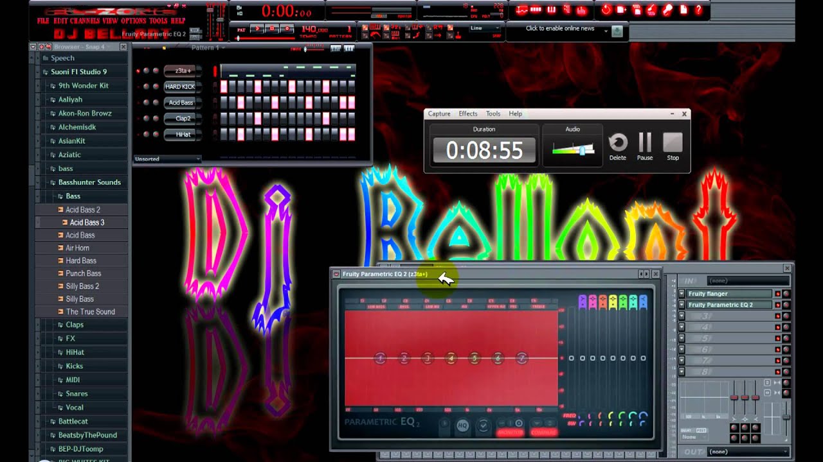
Task: Click the tempo 140 display
Action: (x=314, y=30)
